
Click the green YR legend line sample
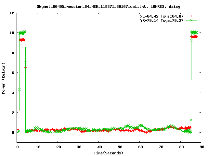[191, 20]
